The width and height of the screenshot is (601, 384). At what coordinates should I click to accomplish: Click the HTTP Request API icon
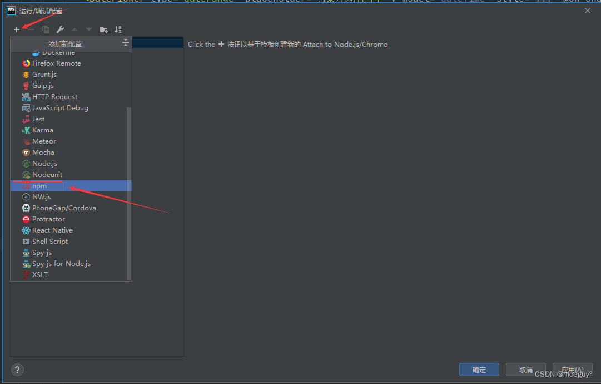[x=26, y=97]
